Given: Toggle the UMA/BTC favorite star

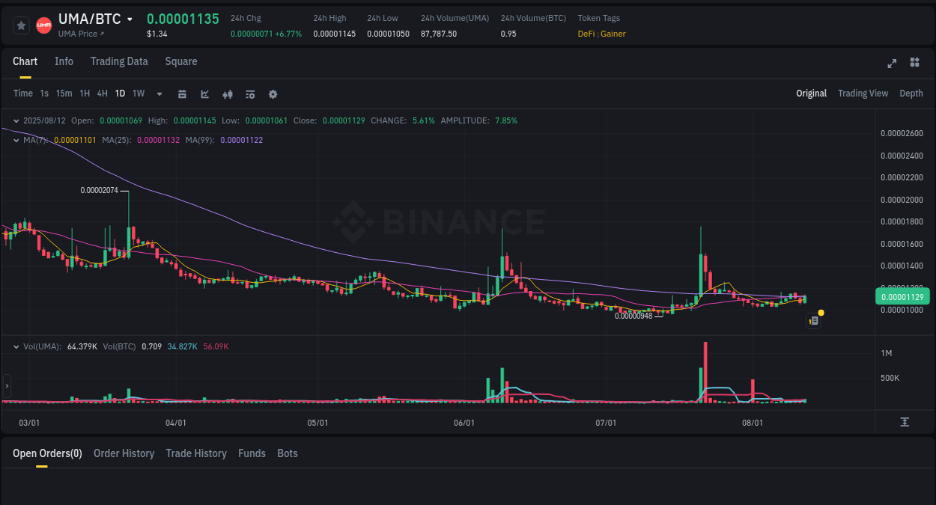Looking at the screenshot, I should (21, 25).
